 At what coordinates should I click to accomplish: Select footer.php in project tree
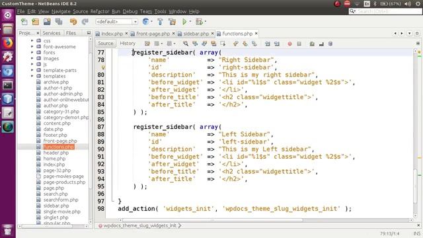tap(56, 135)
